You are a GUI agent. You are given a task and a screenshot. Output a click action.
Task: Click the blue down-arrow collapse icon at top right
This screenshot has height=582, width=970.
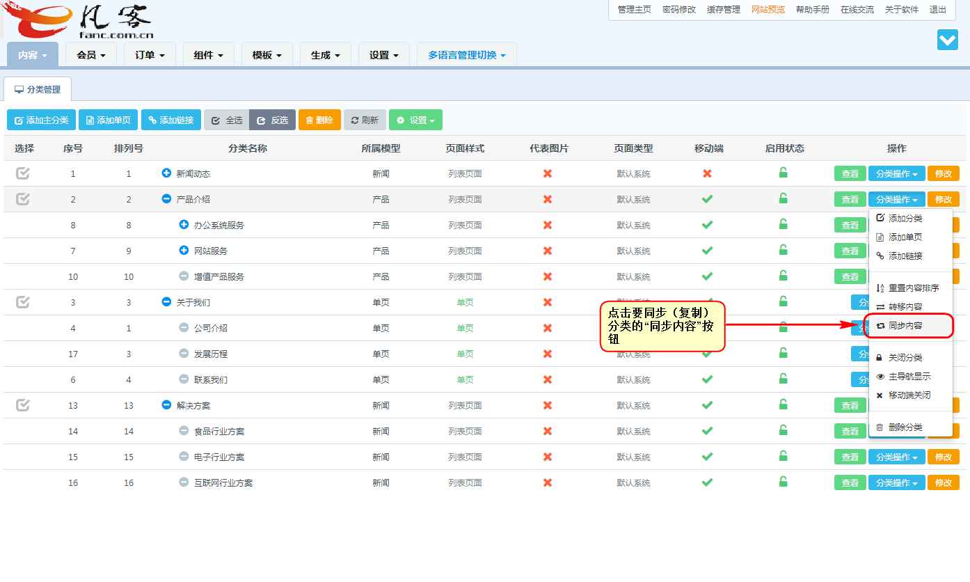click(948, 40)
